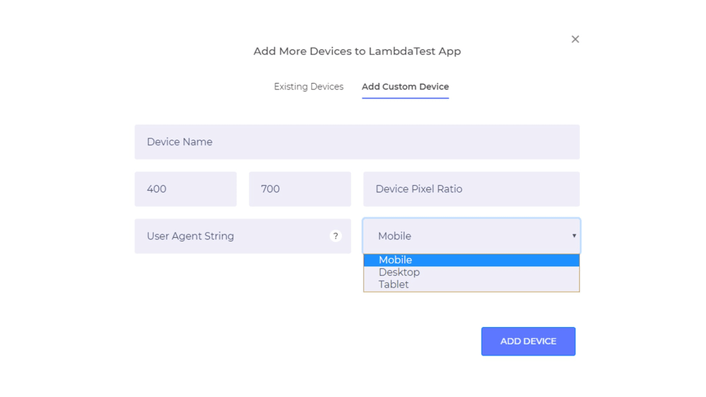The height and width of the screenshot is (397, 706).
Task: Click the User Agent String field
Action: pos(243,236)
